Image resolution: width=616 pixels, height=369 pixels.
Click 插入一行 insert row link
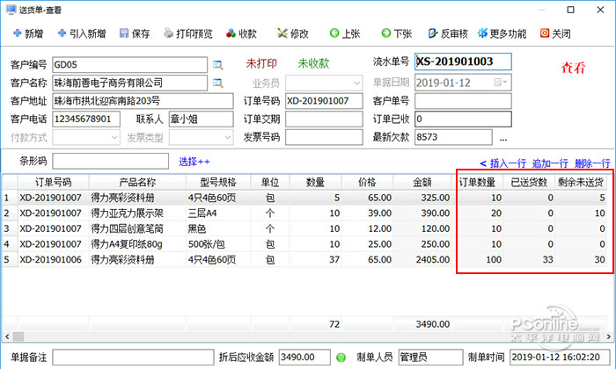coord(508,163)
